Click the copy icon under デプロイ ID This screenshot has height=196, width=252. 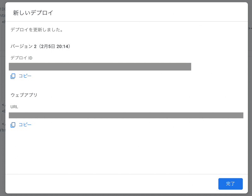(13, 76)
